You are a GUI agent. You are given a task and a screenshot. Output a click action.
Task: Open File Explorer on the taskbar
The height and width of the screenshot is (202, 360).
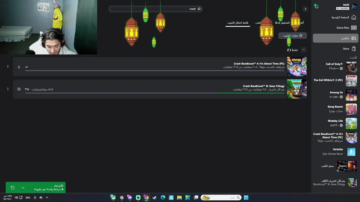179,198
